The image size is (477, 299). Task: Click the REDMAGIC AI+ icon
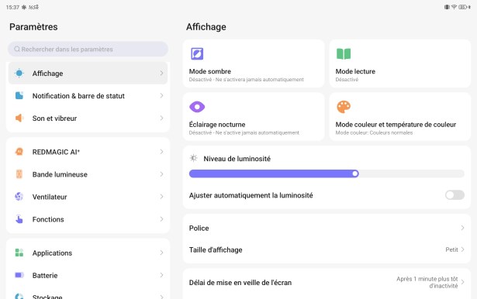pyautogui.click(x=19, y=152)
